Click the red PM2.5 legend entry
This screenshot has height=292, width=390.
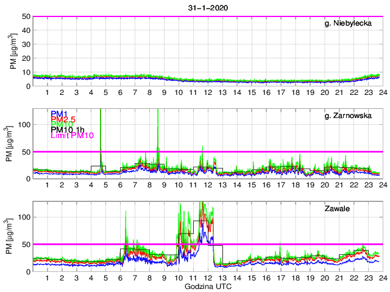coord(63,121)
